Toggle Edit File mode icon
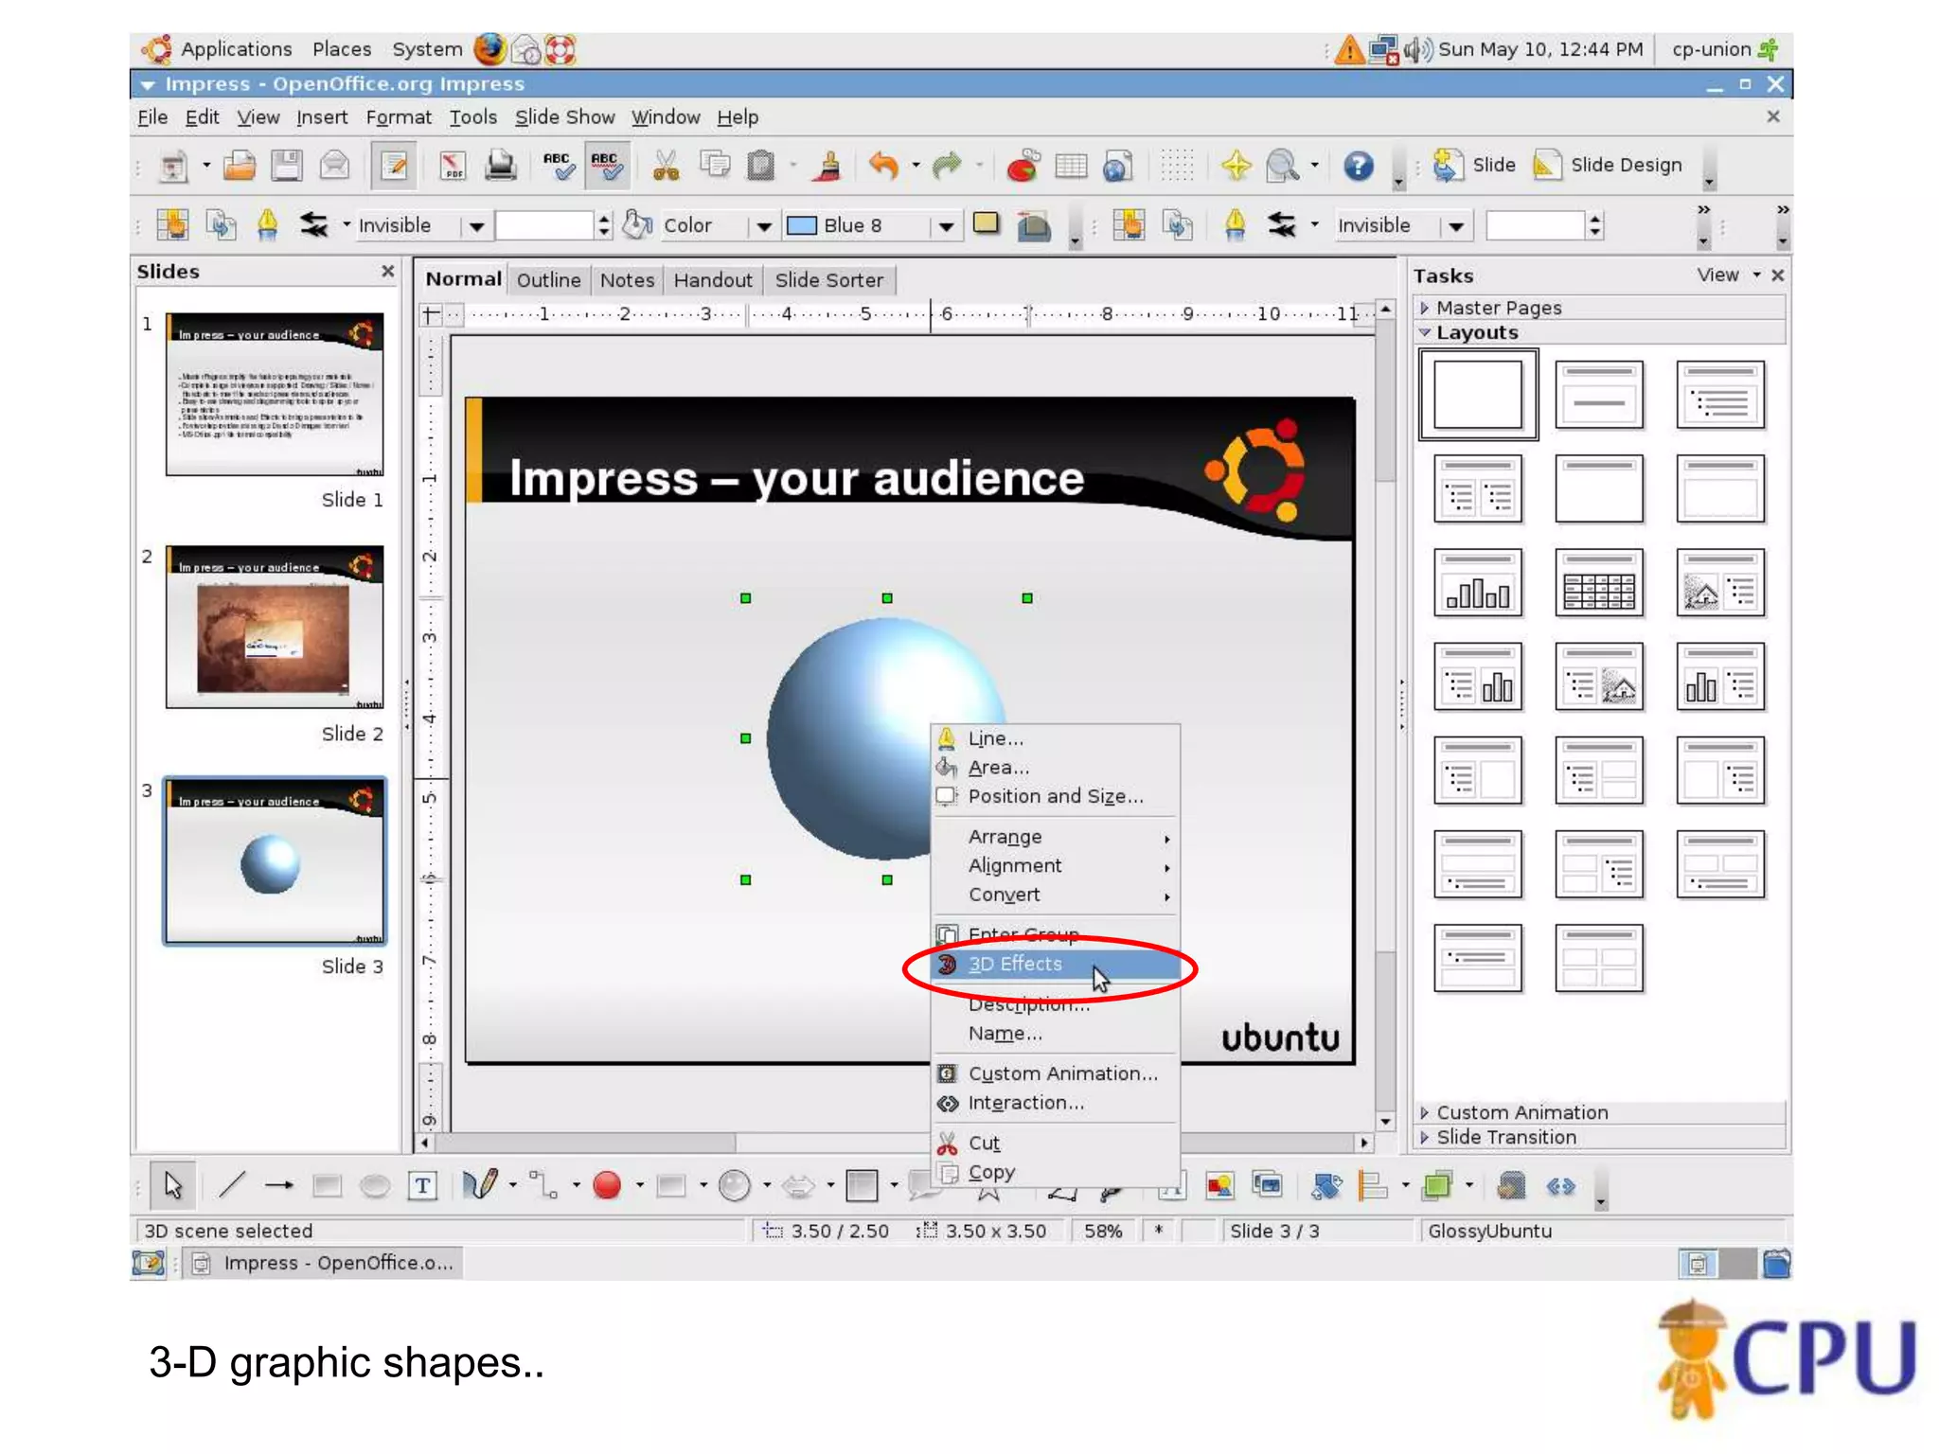Screen dimensions: 1939x1454 [x=393, y=166]
